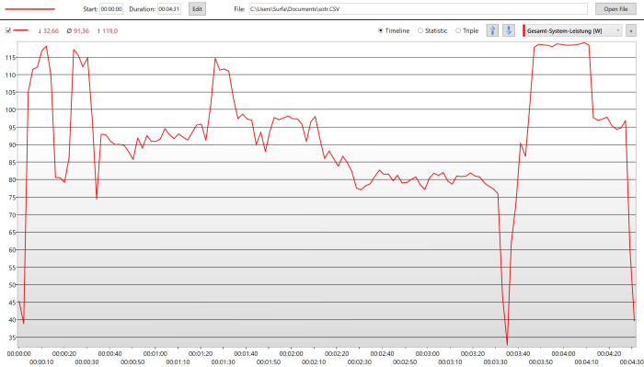
Task: Click the 00:02:00 time axis label
Action: click(292, 353)
